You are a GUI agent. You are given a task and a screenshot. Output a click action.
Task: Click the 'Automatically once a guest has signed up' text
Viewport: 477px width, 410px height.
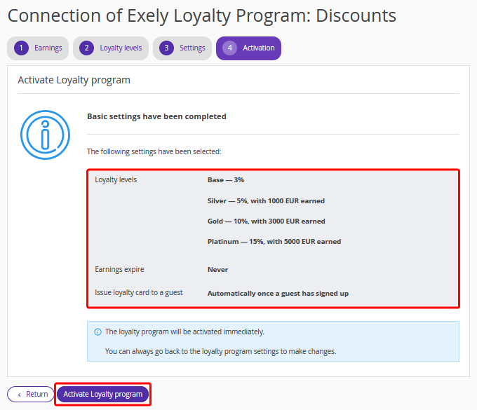click(x=278, y=294)
